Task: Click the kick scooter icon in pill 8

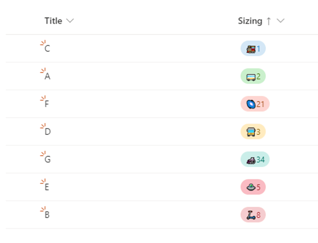Action: point(251,215)
